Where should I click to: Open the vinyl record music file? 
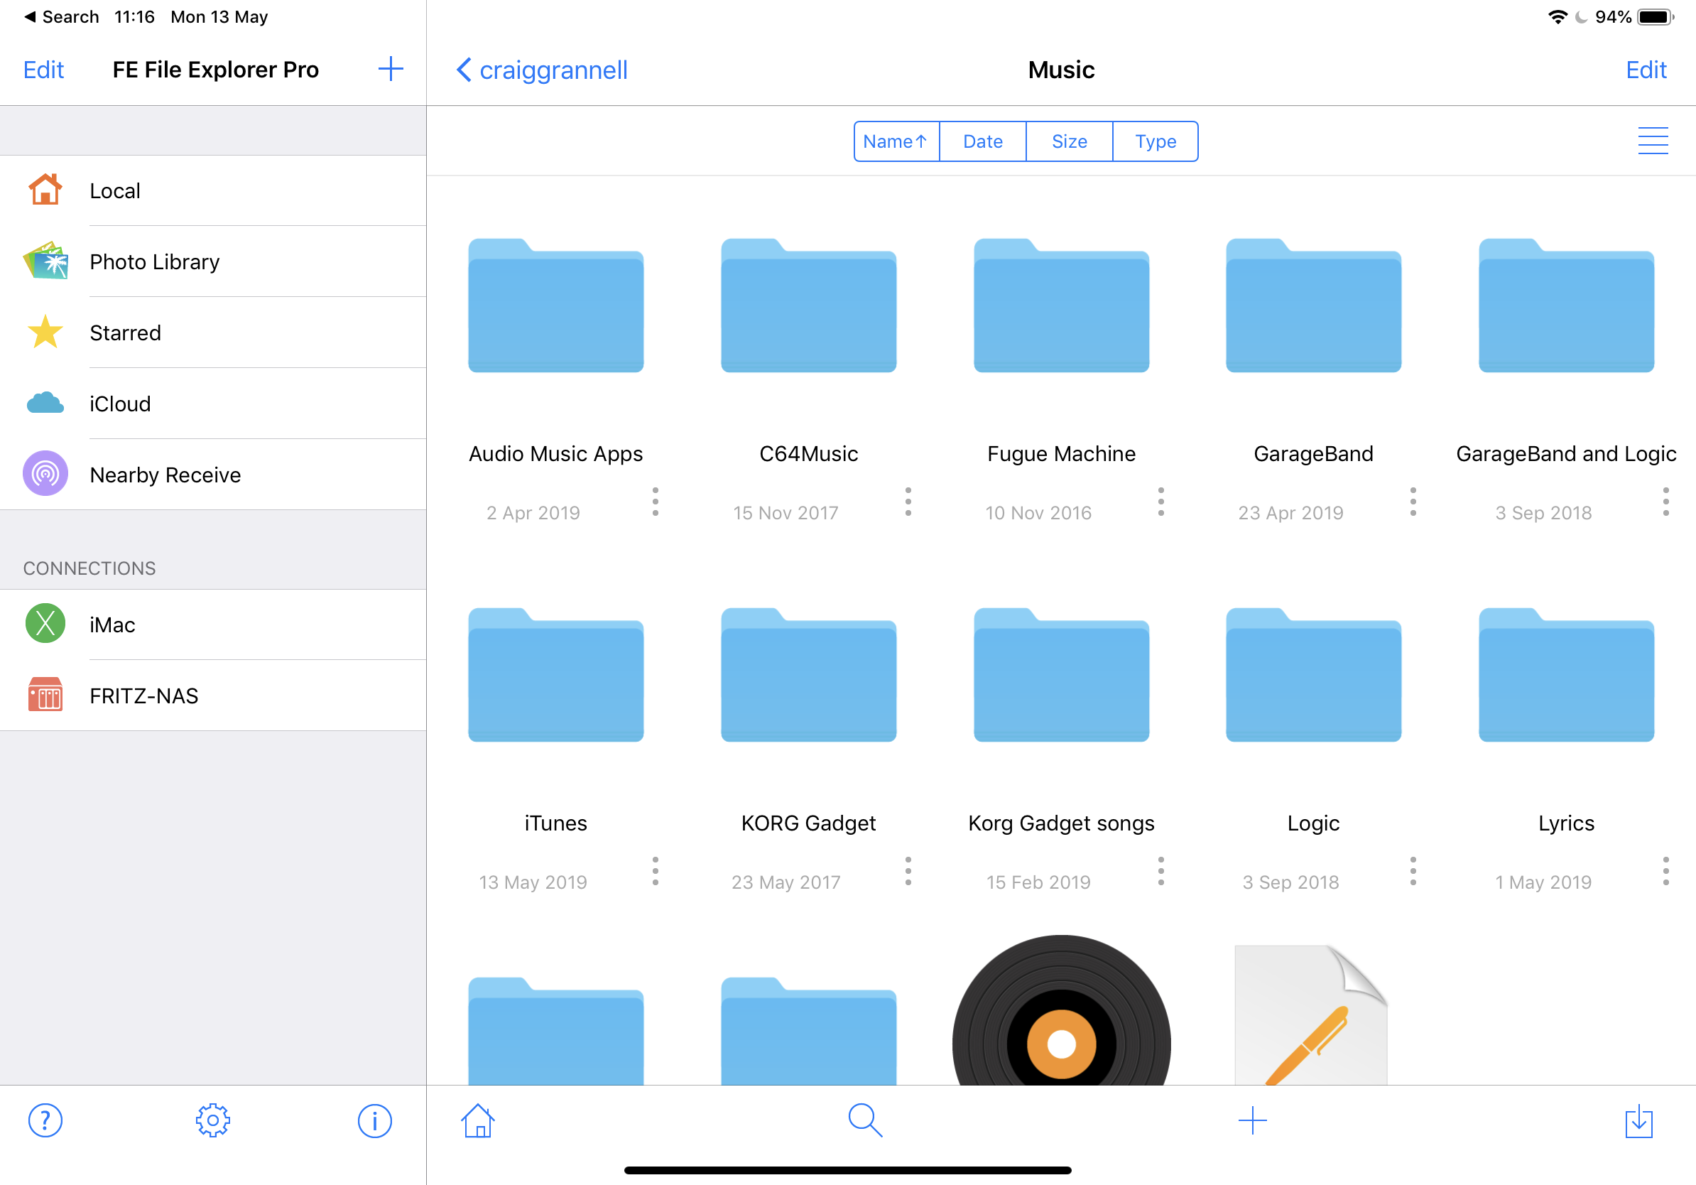pyautogui.click(x=1062, y=1010)
